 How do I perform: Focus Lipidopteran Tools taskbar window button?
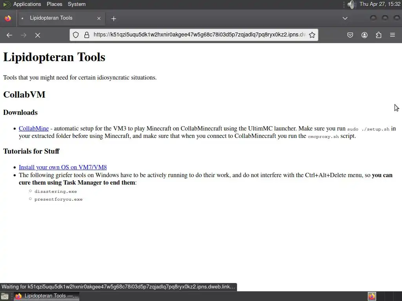47,296
